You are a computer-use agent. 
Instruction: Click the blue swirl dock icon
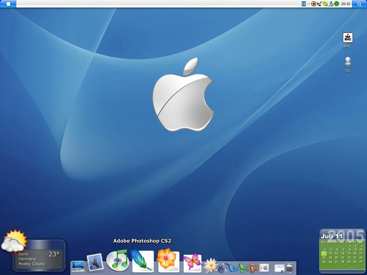[x=223, y=268]
